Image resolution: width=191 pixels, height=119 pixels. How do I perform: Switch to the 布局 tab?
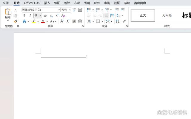77,3
